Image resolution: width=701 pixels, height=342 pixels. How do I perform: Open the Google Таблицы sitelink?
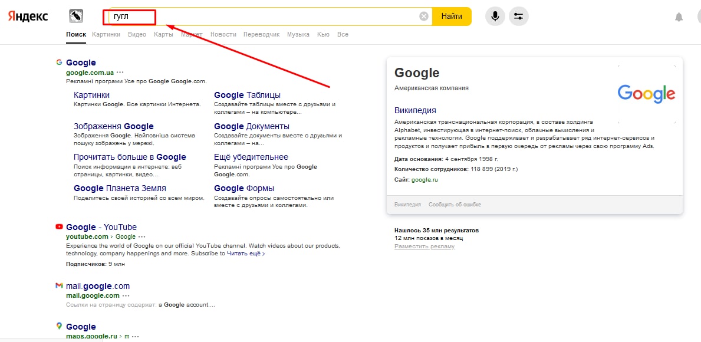pyautogui.click(x=247, y=95)
